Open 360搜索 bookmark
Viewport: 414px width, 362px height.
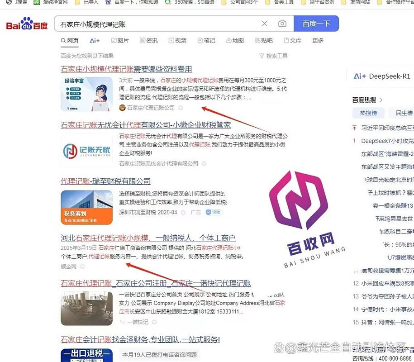[189, 2]
